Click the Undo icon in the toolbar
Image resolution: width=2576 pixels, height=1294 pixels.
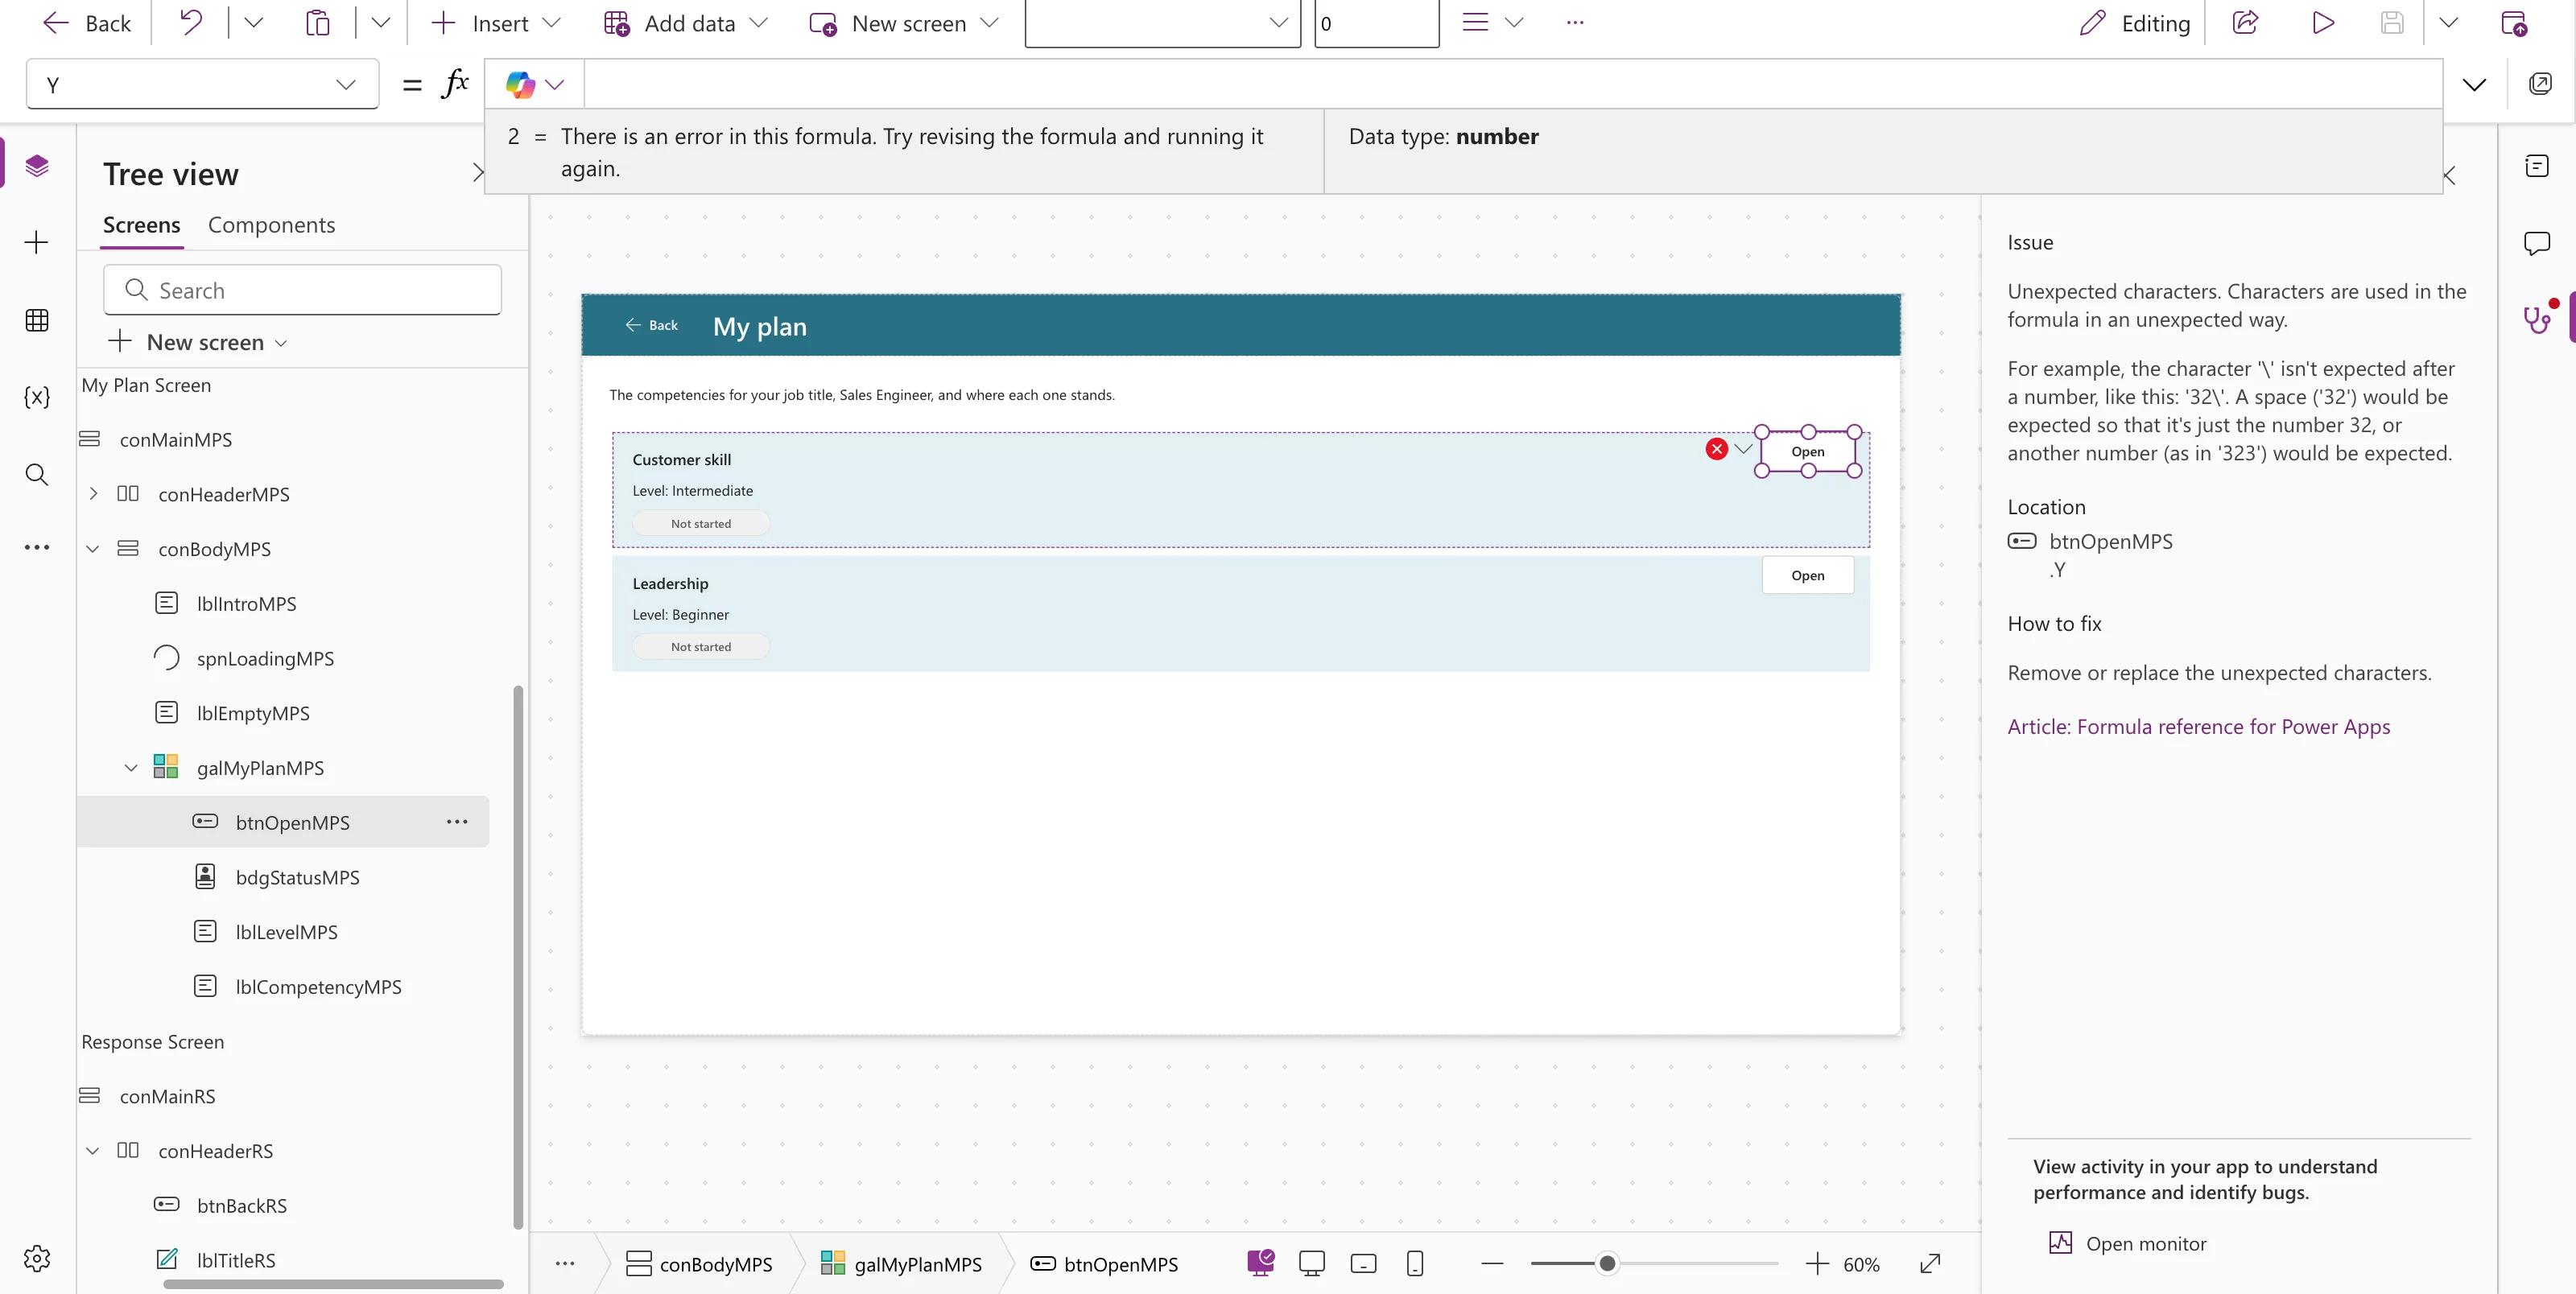pos(191,22)
